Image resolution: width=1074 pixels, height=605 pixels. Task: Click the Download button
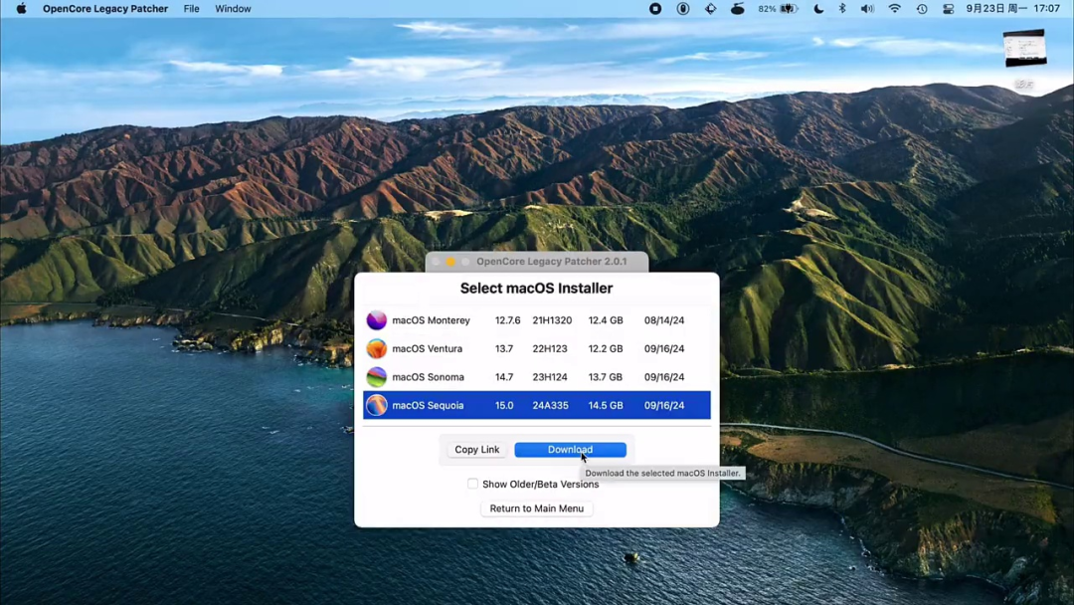tap(570, 450)
